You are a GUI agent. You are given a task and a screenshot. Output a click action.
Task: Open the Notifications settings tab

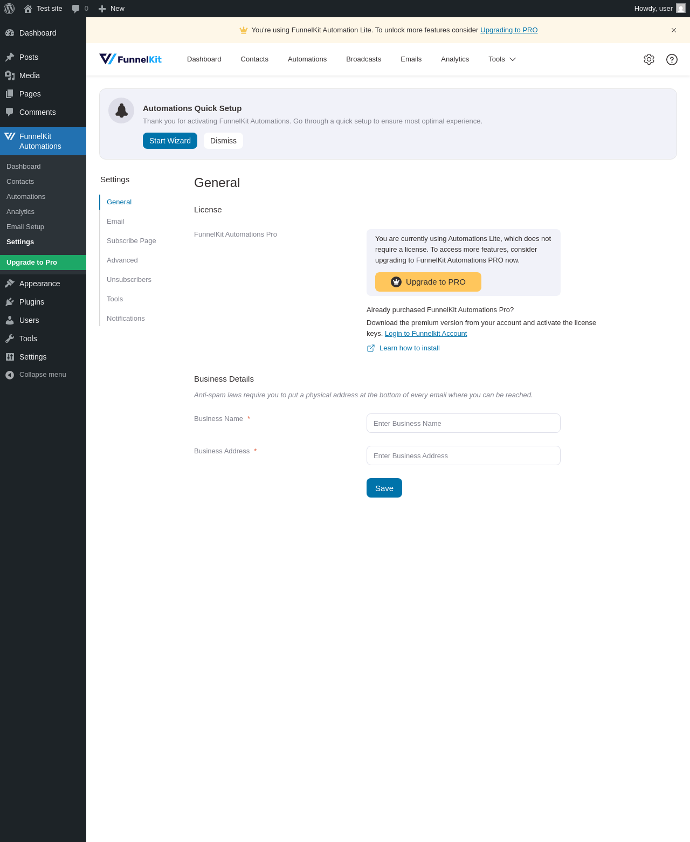(126, 319)
